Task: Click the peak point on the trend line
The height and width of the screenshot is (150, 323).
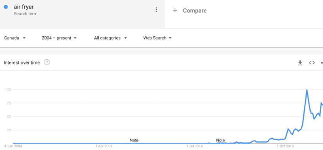Action: coord(307,90)
